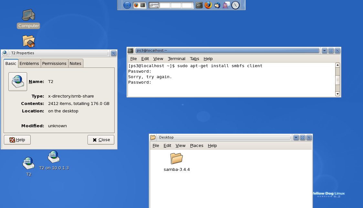Image resolution: width=363 pixels, height=208 pixels.
Task: Open the File menu in Desktop window
Action: coord(156,145)
